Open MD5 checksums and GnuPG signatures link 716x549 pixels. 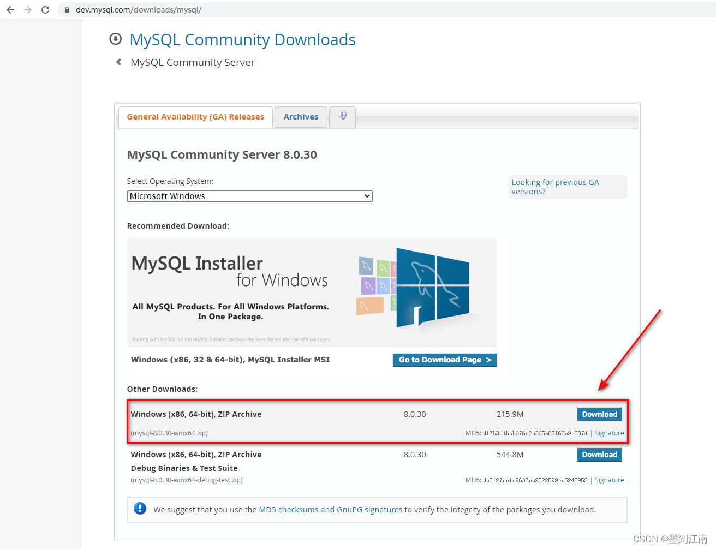[331, 510]
